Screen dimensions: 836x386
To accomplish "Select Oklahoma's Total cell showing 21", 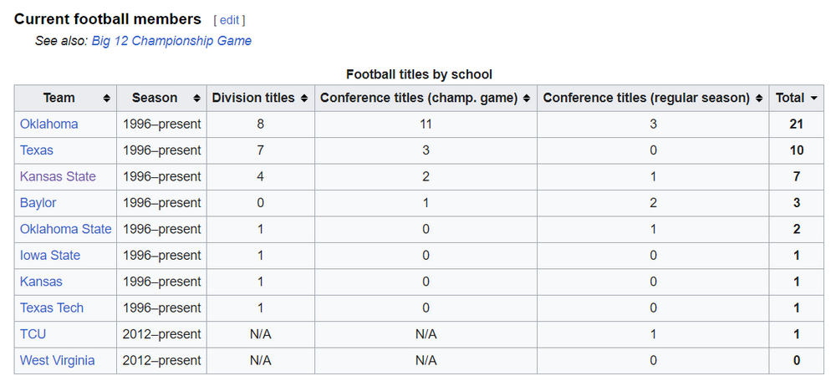I will (797, 124).
